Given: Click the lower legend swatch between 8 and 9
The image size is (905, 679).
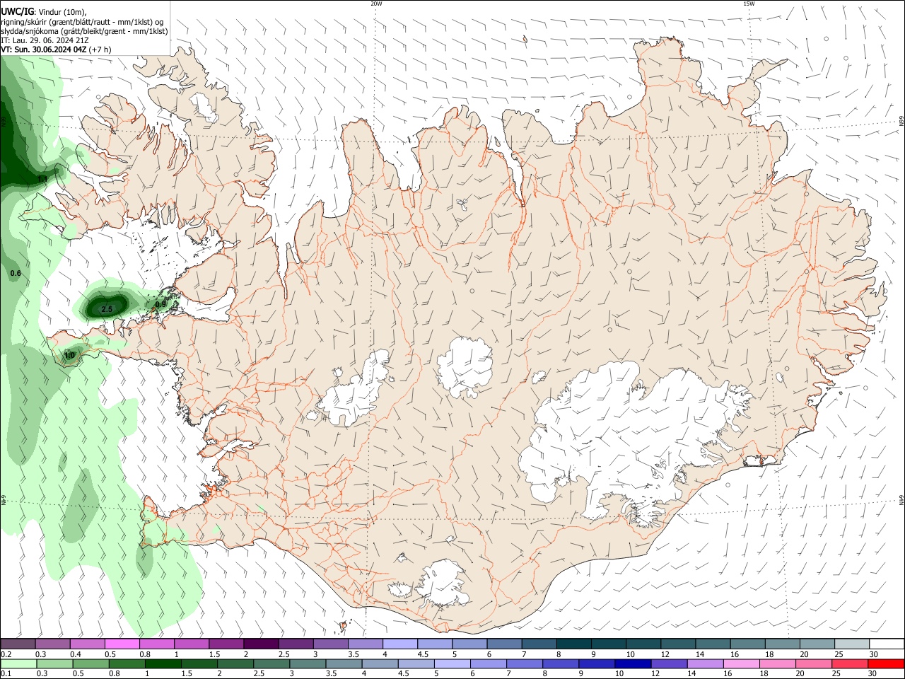Looking at the screenshot, I should tap(561, 664).
